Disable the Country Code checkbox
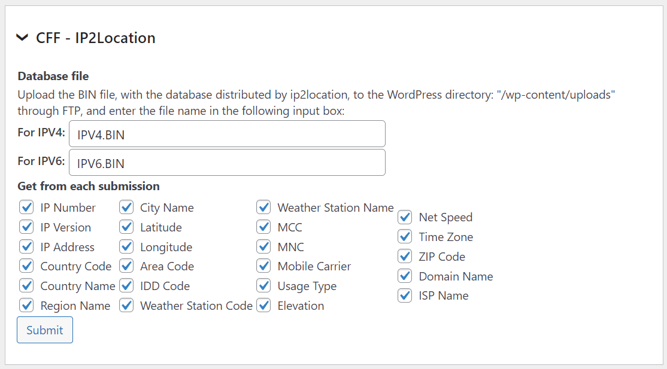Screen dimensions: 667x369 pos(26,266)
